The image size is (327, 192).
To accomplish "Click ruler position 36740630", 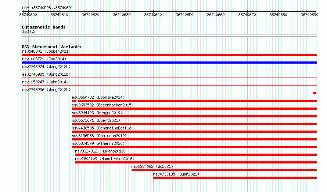I will (122, 15).
